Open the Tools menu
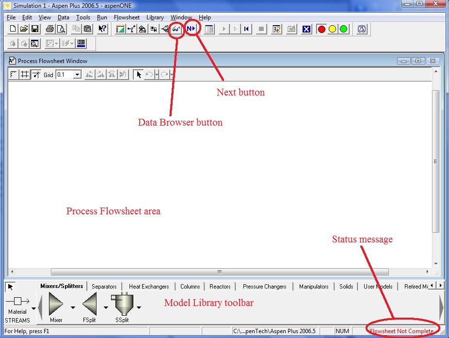 click(83, 17)
